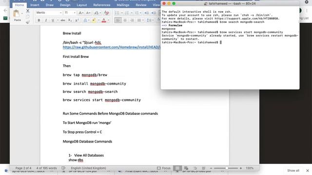The width and height of the screenshot is (312, 175).
Task: Open the Insert ribbon tab
Action: pos(35,5)
